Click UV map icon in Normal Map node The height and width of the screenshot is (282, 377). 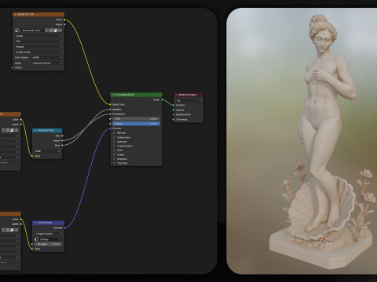tap(37, 239)
